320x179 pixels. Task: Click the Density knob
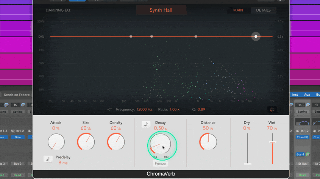click(116, 142)
